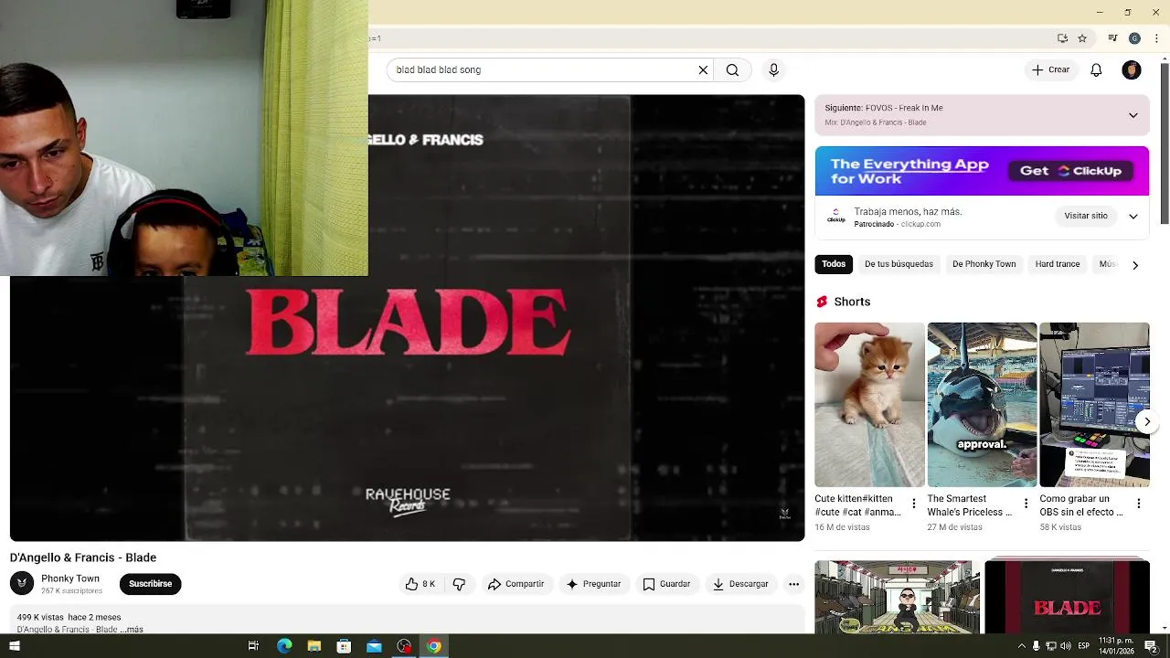The width and height of the screenshot is (1170, 658).
Task: Open options for Cute kitten Short
Action: [x=913, y=504]
